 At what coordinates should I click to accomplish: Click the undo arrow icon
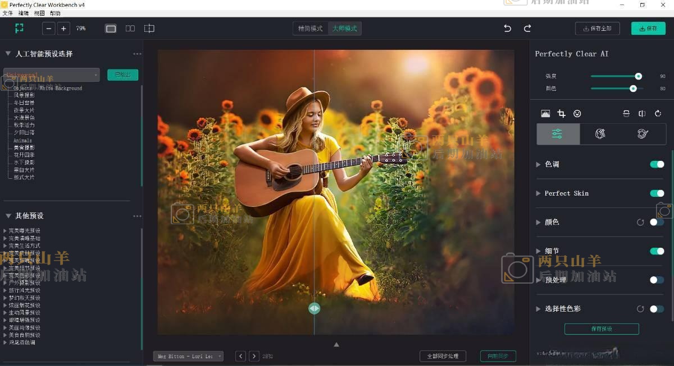[x=508, y=29]
